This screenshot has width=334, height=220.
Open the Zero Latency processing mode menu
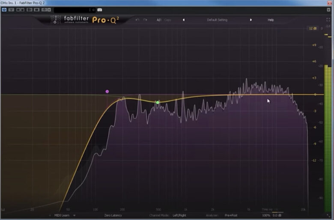click(x=113, y=215)
